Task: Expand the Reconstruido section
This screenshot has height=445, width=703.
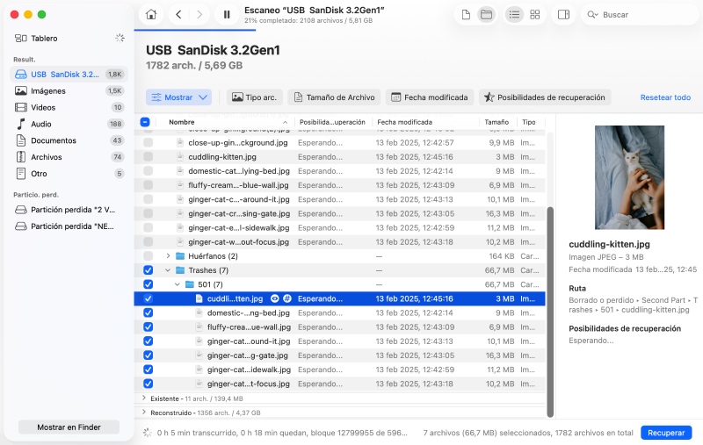Action: 144,412
